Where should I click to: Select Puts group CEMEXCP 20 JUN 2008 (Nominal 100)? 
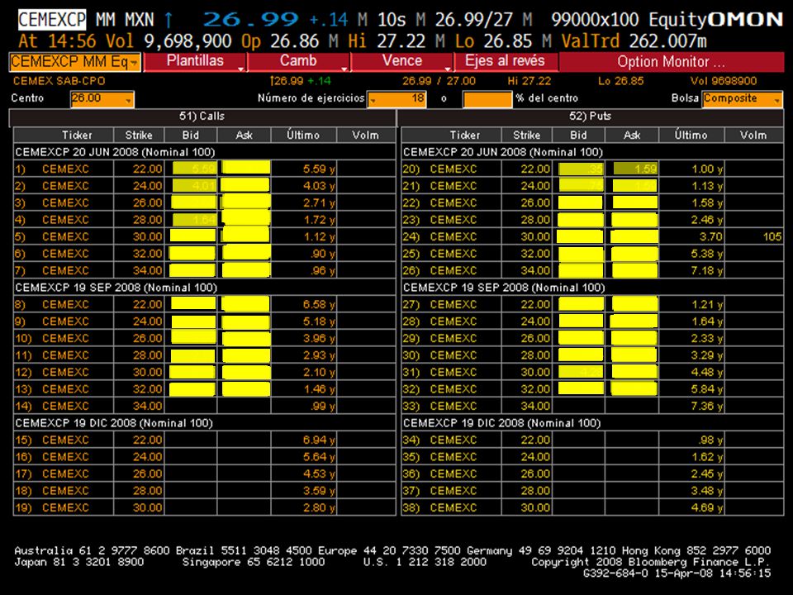tap(503, 152)
